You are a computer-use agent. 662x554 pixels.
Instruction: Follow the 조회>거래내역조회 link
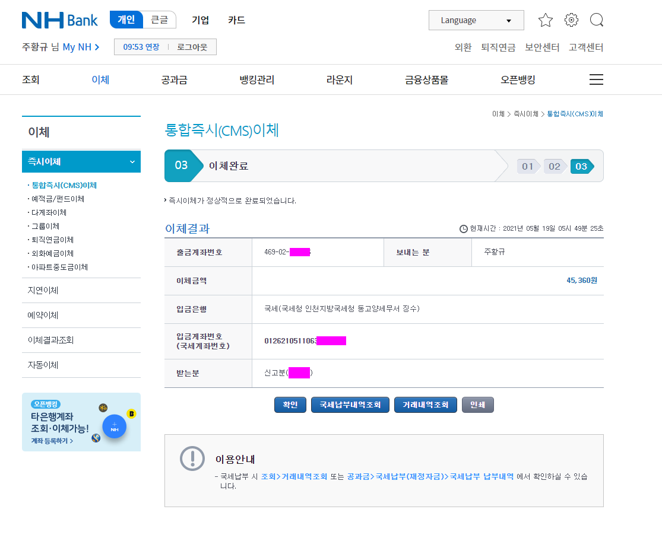coord(294,476)
